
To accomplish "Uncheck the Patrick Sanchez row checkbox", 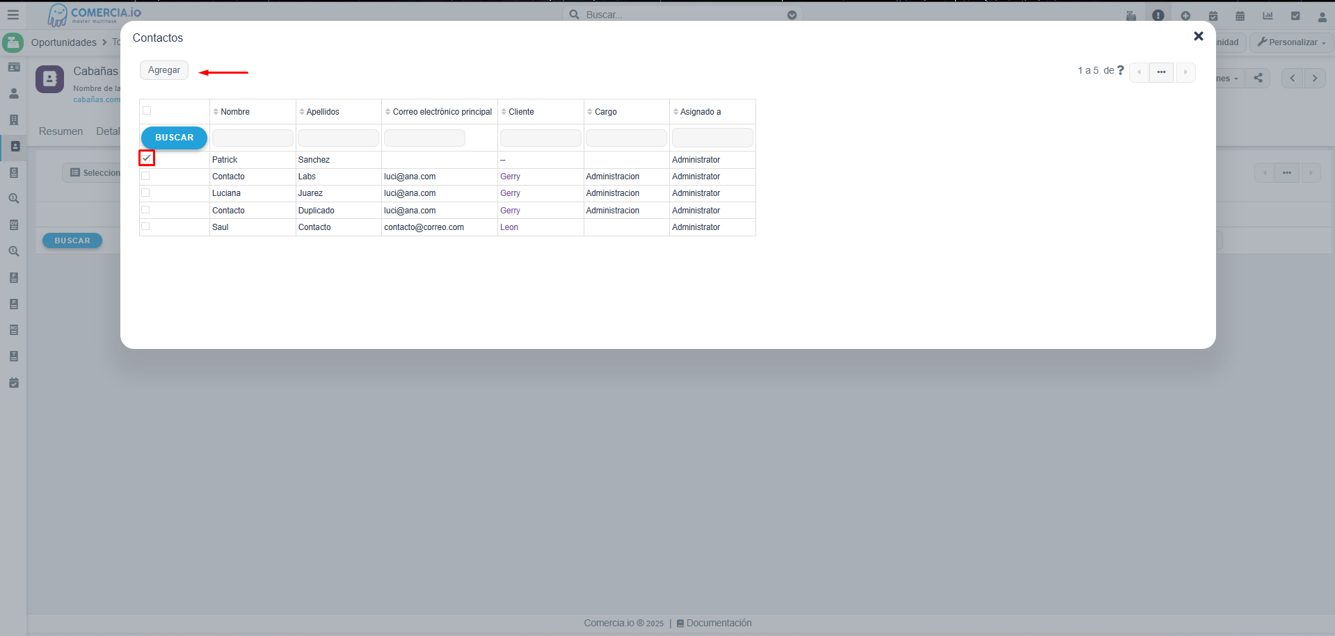I will tap(146, 158).
